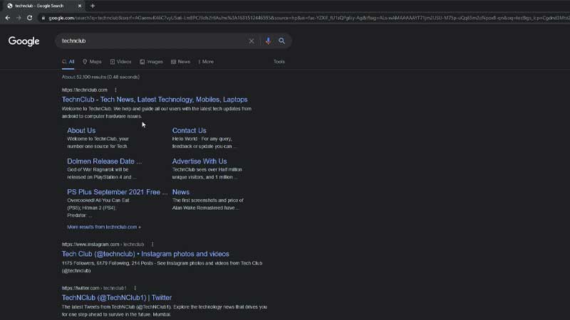Open the Advertise With Us sitelink

(x=199, y=161)
